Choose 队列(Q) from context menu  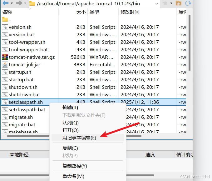(x=70, y=123)
